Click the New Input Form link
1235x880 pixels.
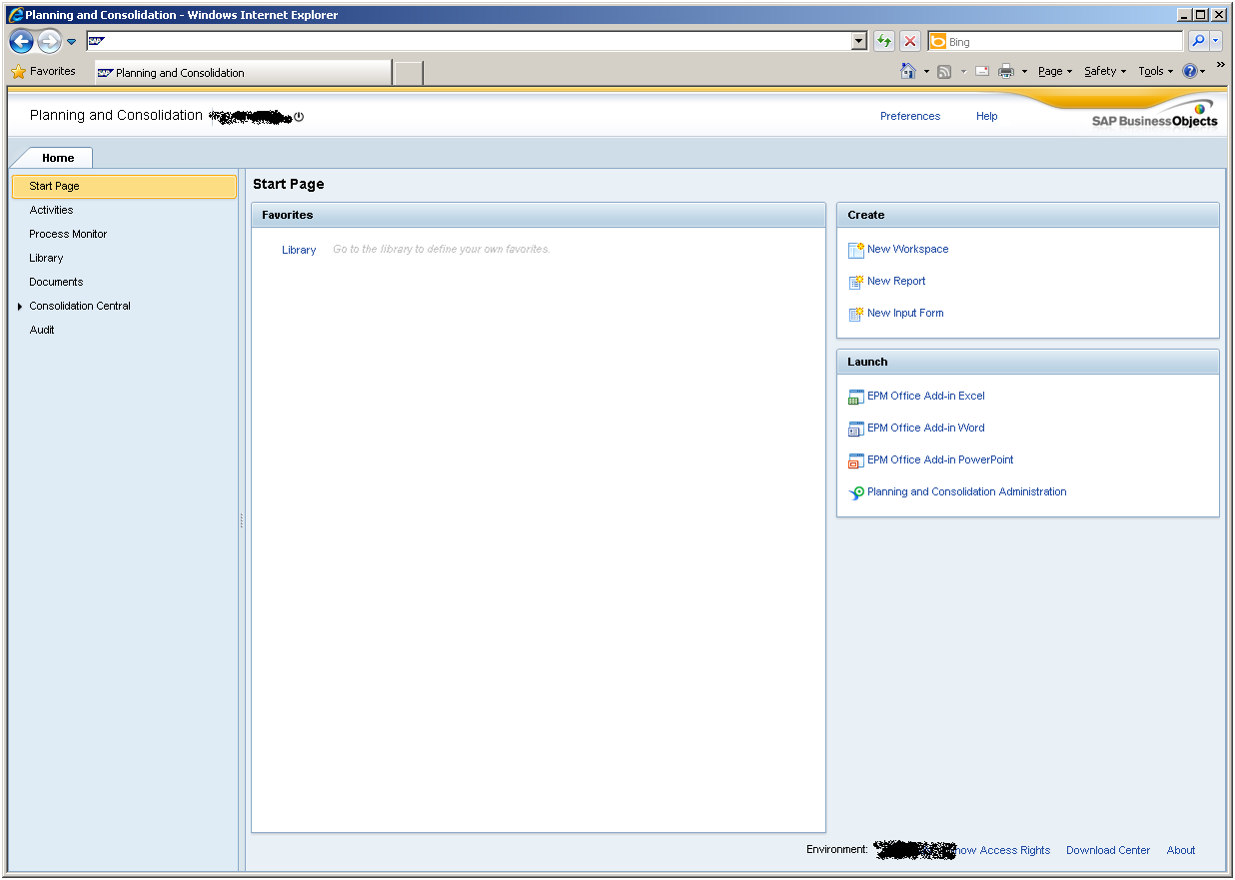point(905,314)
